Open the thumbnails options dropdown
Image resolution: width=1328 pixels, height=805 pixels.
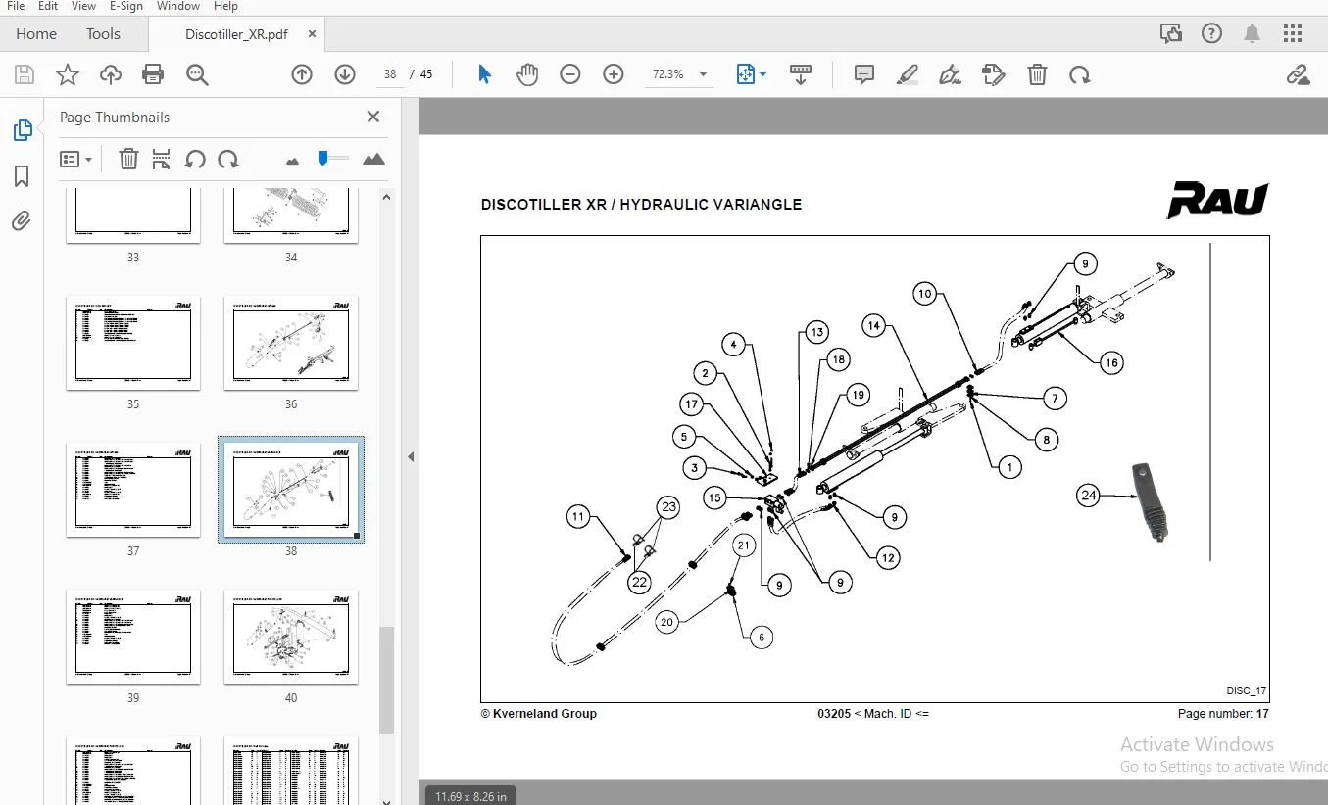(75, 159)
